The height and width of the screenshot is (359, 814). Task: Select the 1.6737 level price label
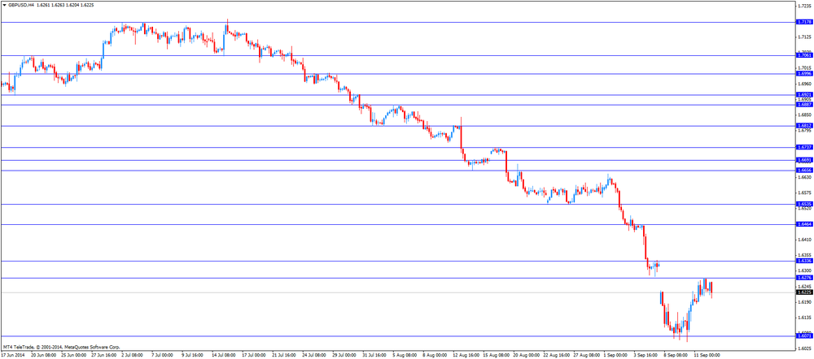pyautogui.click(x=803, y=147)
